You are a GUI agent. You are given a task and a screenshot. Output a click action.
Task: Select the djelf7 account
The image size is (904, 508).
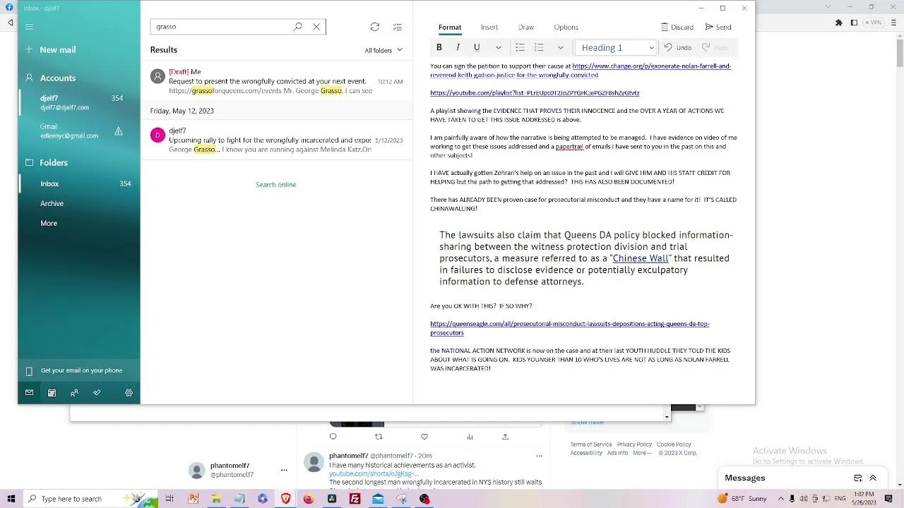click(x=79, y=102)
